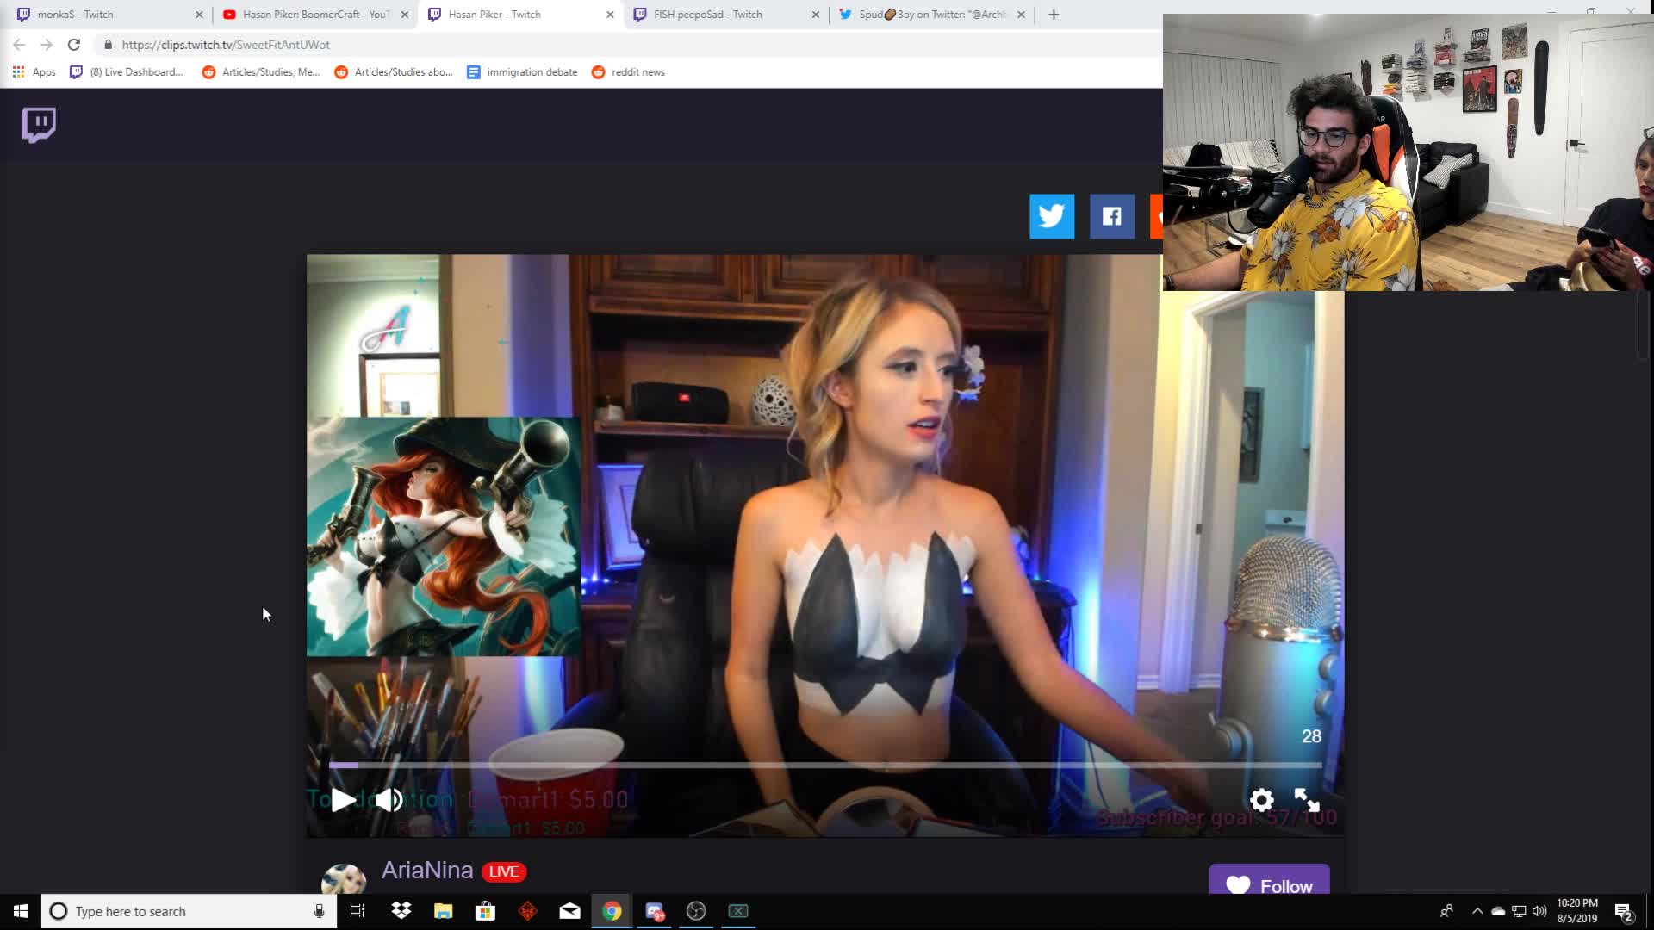Open AriaNina channel name link

pos(427,871)
